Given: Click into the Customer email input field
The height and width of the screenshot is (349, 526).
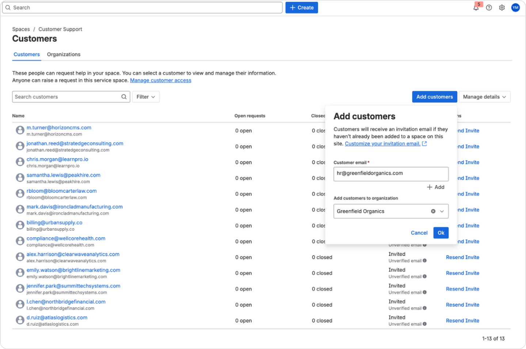Looking at the screenshot, I should [x=390, y=174].
